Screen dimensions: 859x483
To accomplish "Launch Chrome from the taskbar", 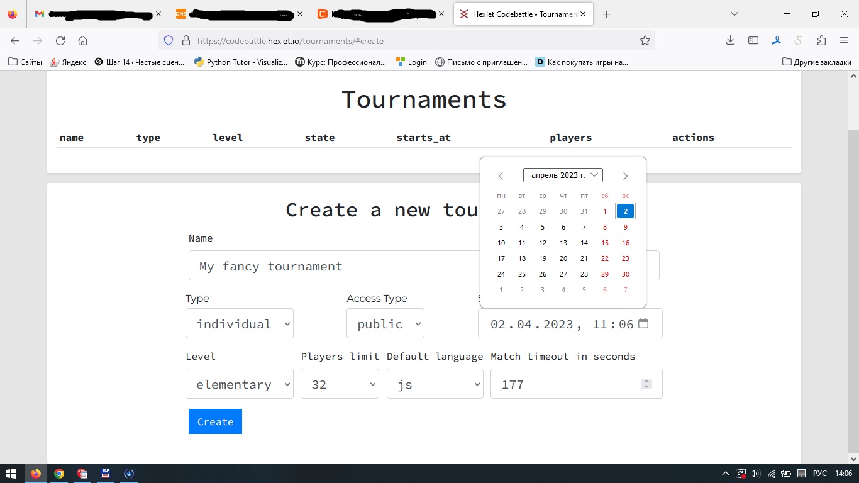I will pyautogui.click(x=59, y=473).
